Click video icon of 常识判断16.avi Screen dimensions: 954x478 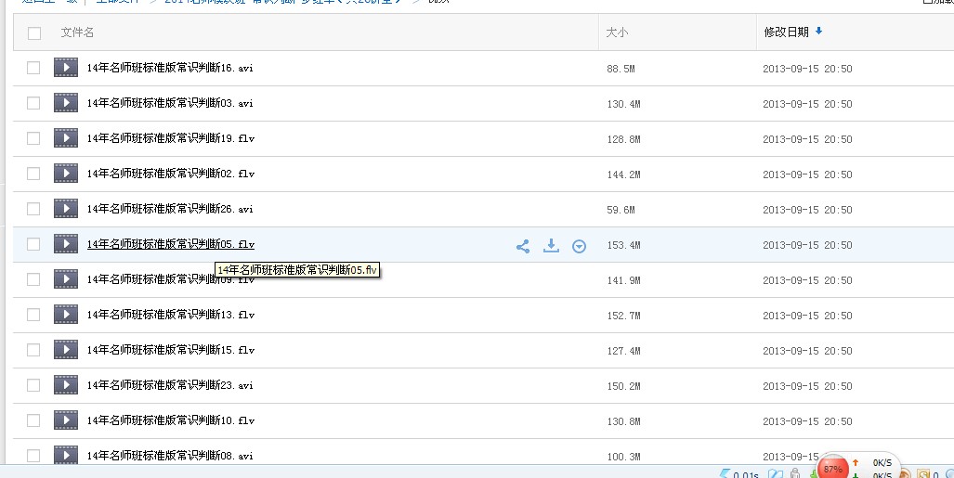[x=66, y=68]
